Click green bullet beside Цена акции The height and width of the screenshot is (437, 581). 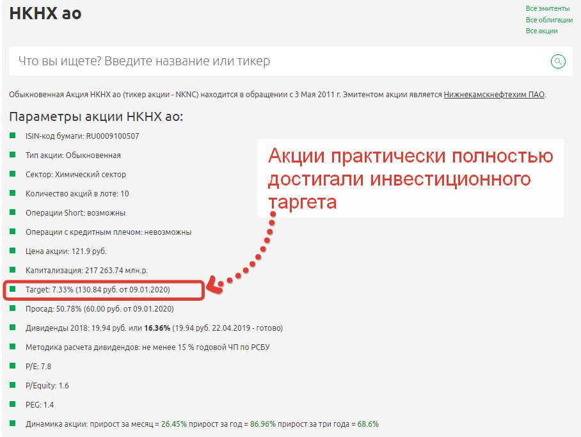(12, 251)
